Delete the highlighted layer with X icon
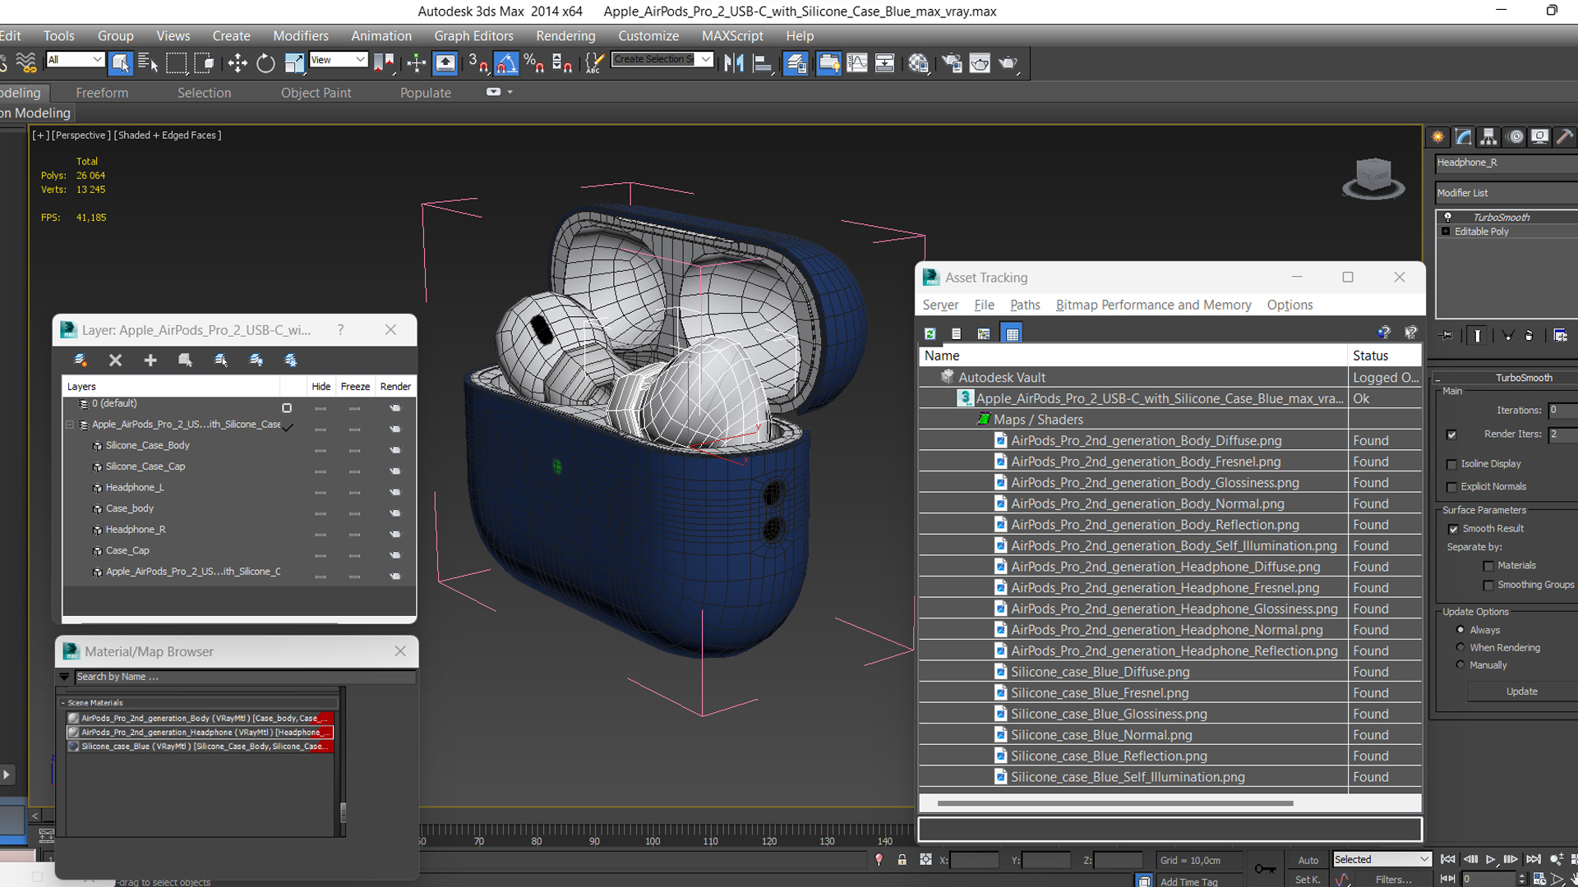Viewport: 1578px width, 887px height. pos(115,360)
